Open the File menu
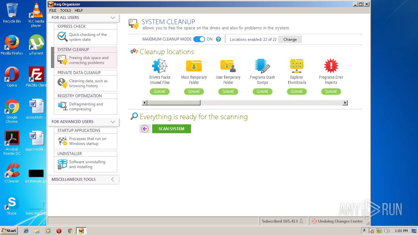418x235 pixels. tap(53, 10)
